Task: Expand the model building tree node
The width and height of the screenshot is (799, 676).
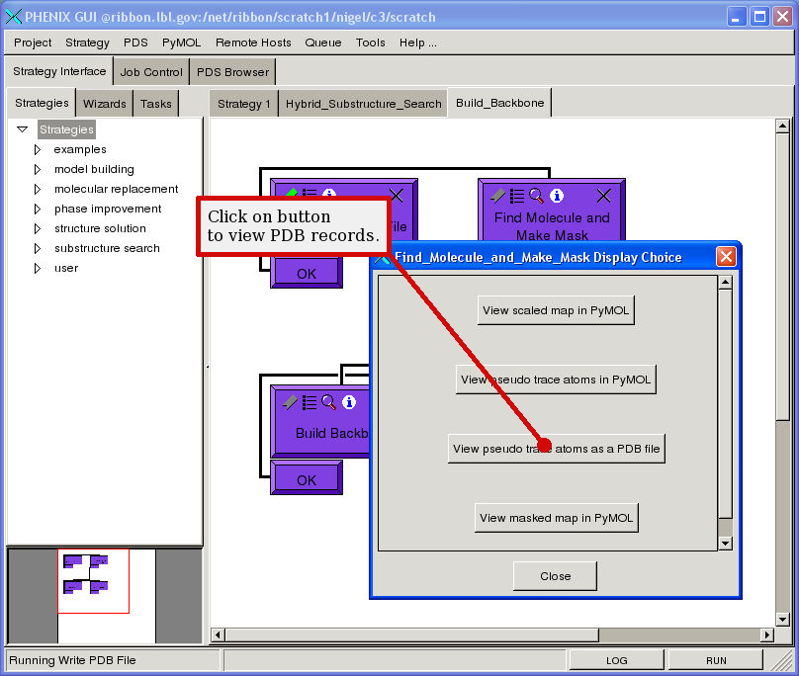Action: coord(38,169)
